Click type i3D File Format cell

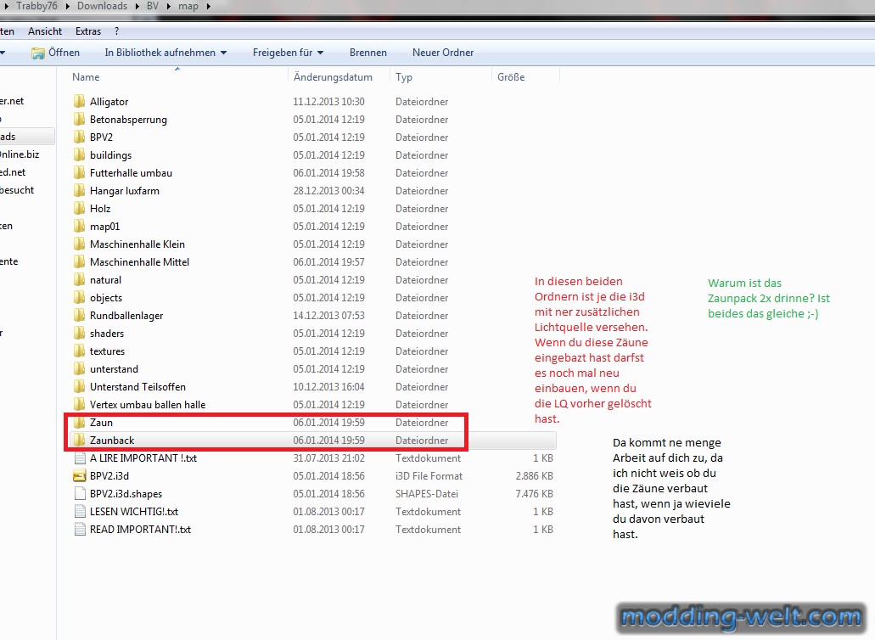tap(429, 476)
